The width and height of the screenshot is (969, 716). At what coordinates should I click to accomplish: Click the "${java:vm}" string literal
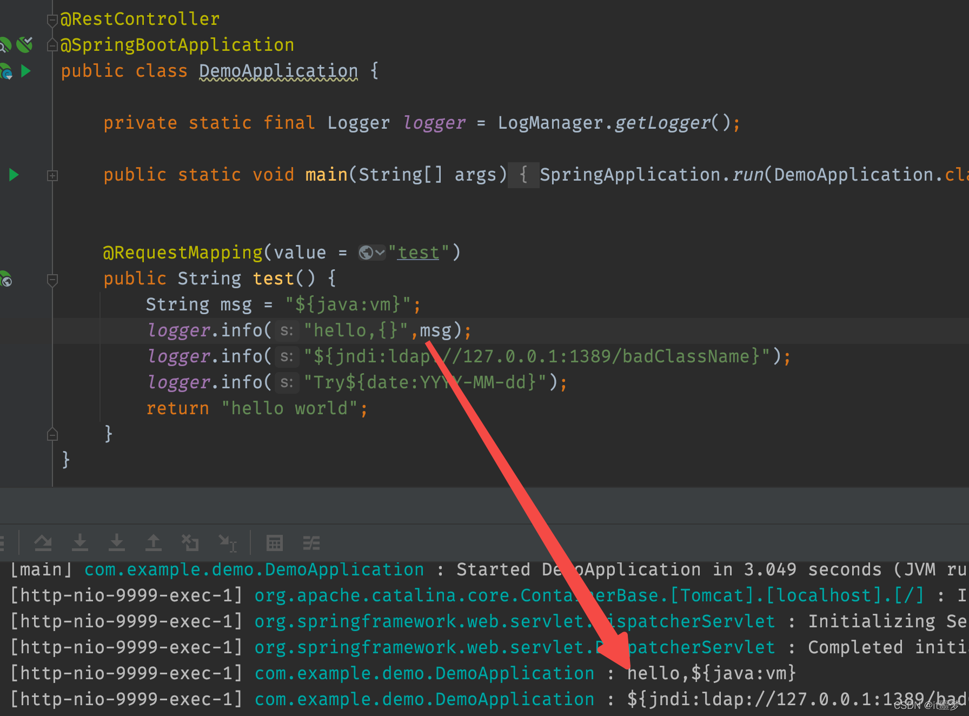[348, 304]
